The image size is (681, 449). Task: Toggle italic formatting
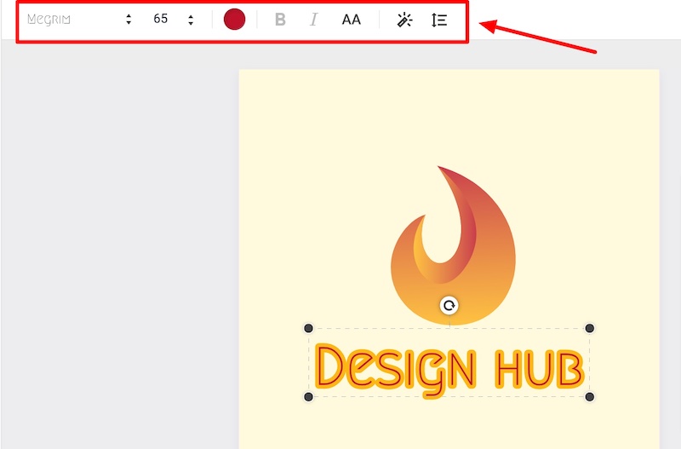(x=313, y=20)
